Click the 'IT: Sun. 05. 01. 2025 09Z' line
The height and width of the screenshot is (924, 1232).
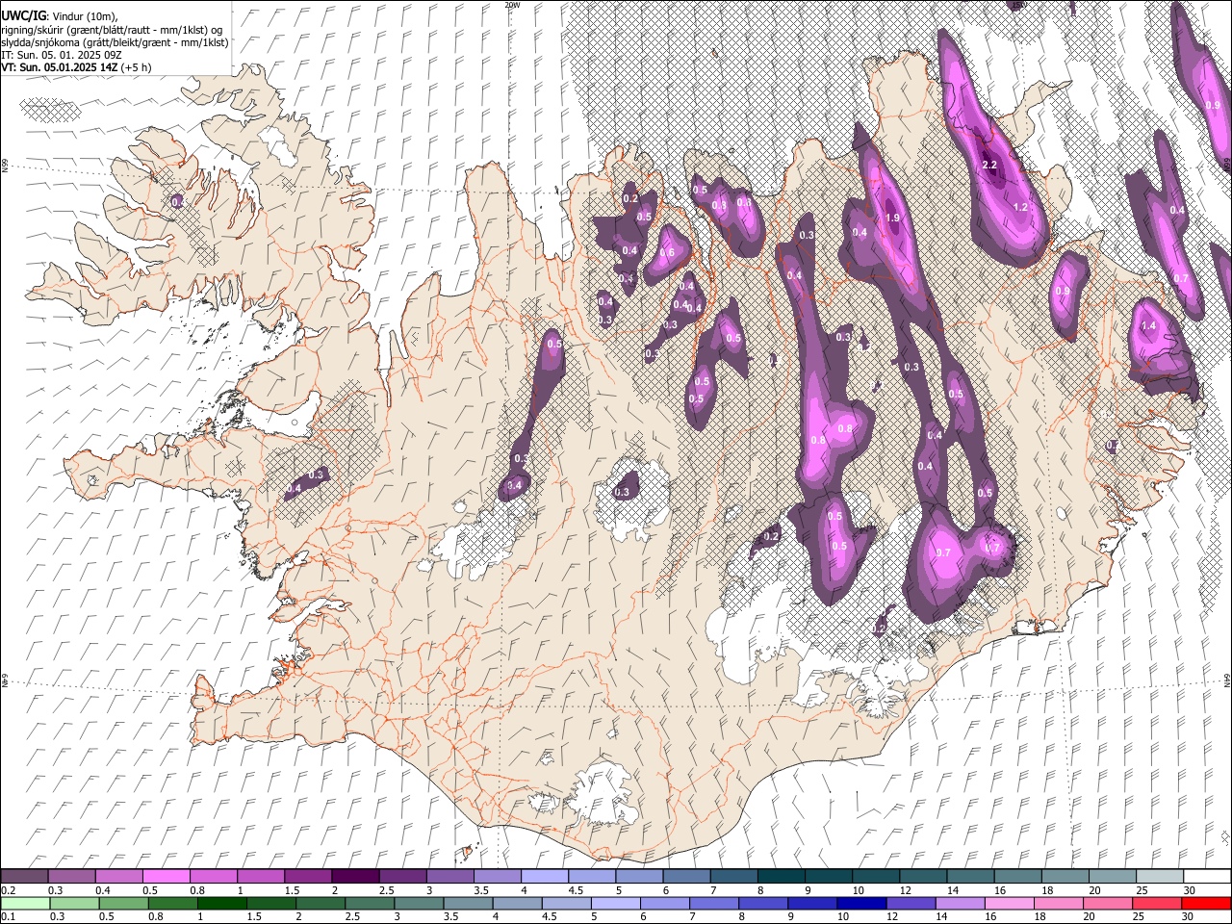coord(61,55)
